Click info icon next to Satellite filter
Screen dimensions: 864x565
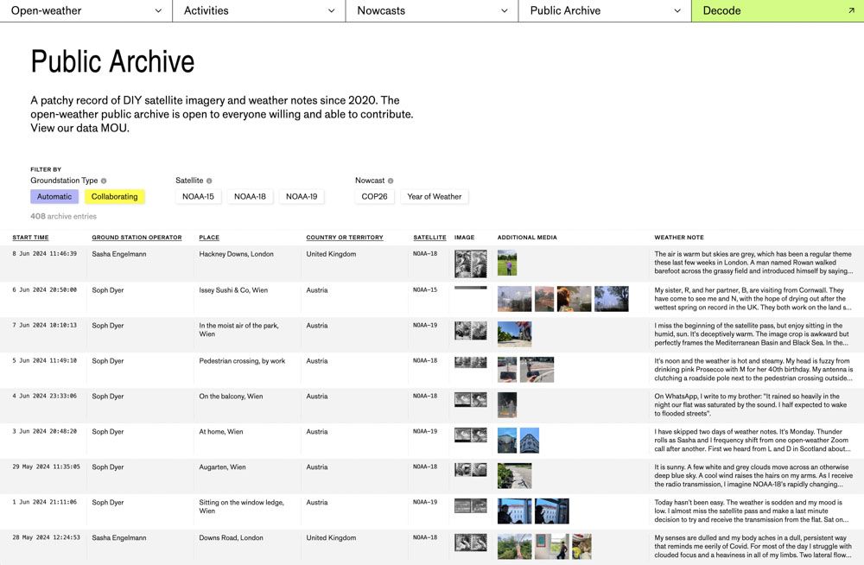point(209,181)
